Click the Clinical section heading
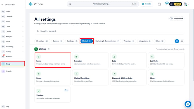194x109 pixels. 43,49
